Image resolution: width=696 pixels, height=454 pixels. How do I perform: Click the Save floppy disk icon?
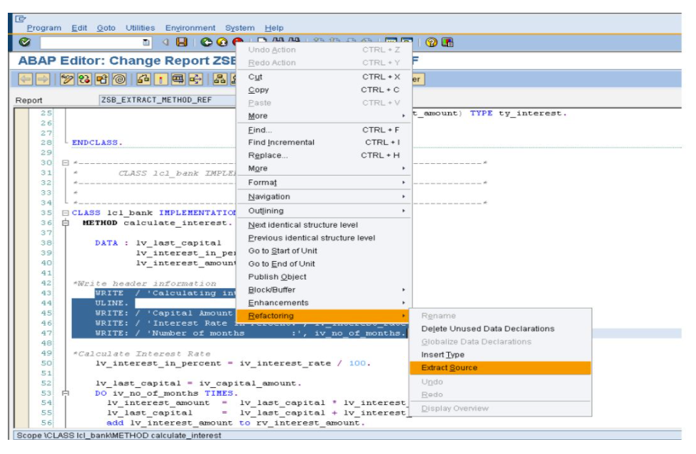(x=182, y=42)
